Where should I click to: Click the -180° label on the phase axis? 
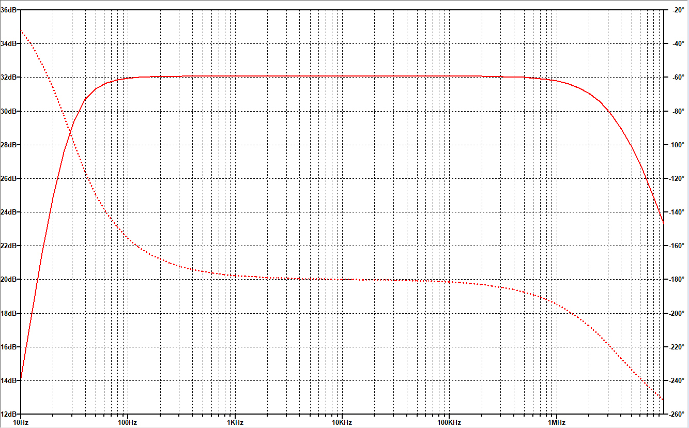pyautogui.click(x=677, y=280)
